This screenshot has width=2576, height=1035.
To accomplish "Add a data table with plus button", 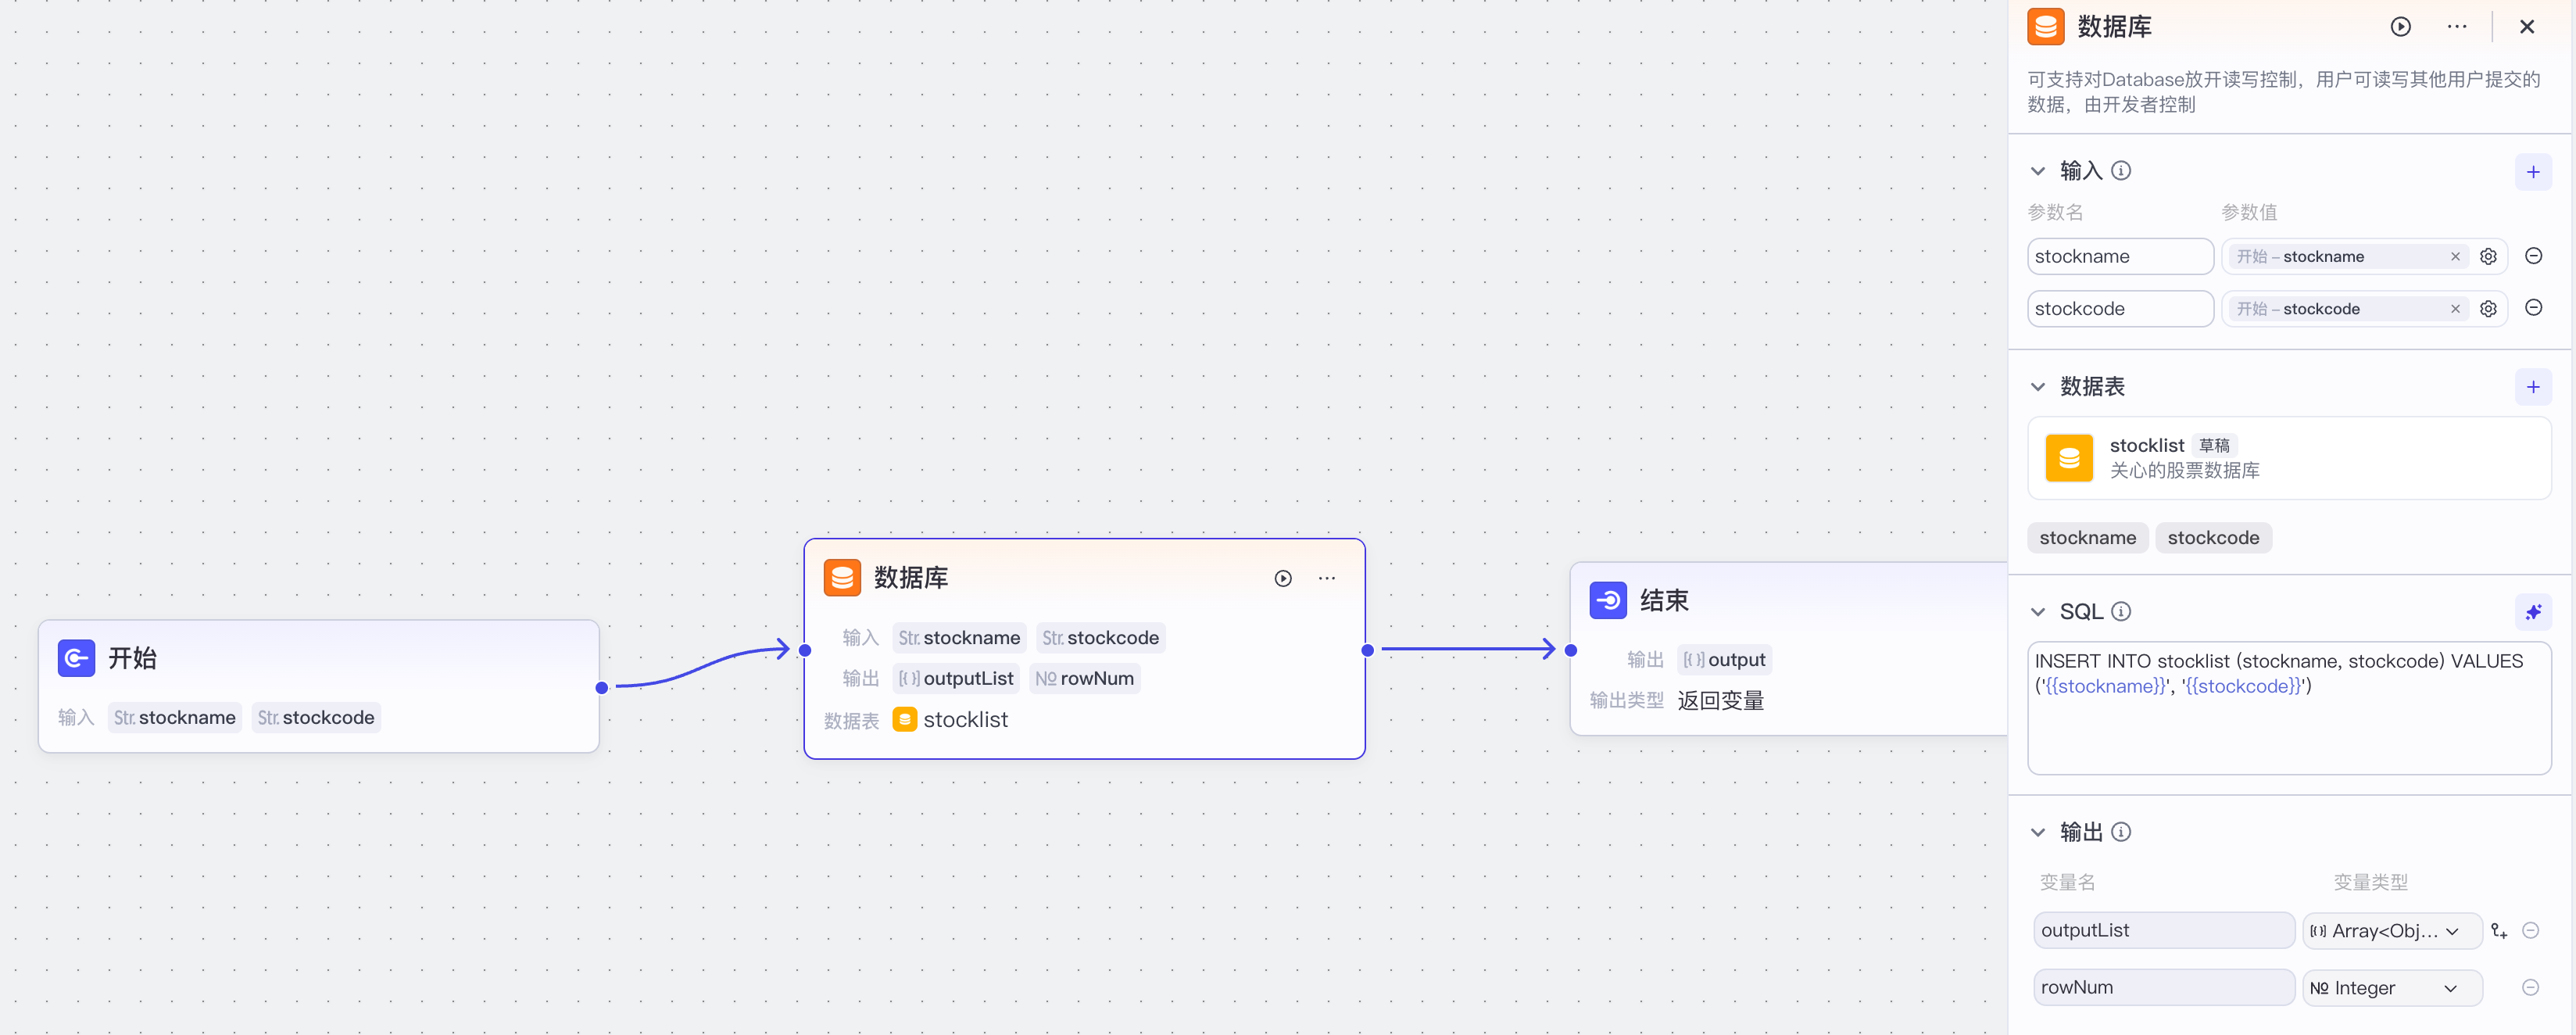I will coord(2532,387).
